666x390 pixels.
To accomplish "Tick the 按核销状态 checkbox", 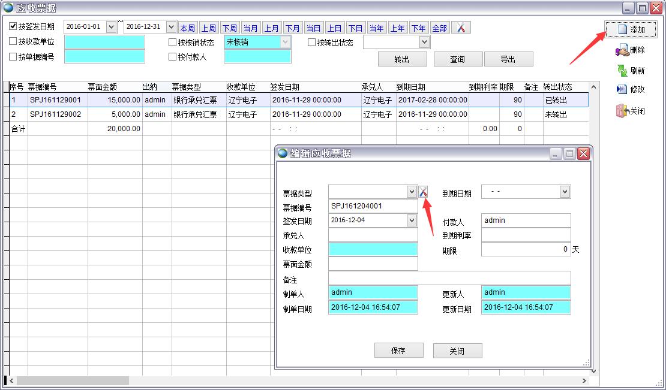I will click(173, 43).
